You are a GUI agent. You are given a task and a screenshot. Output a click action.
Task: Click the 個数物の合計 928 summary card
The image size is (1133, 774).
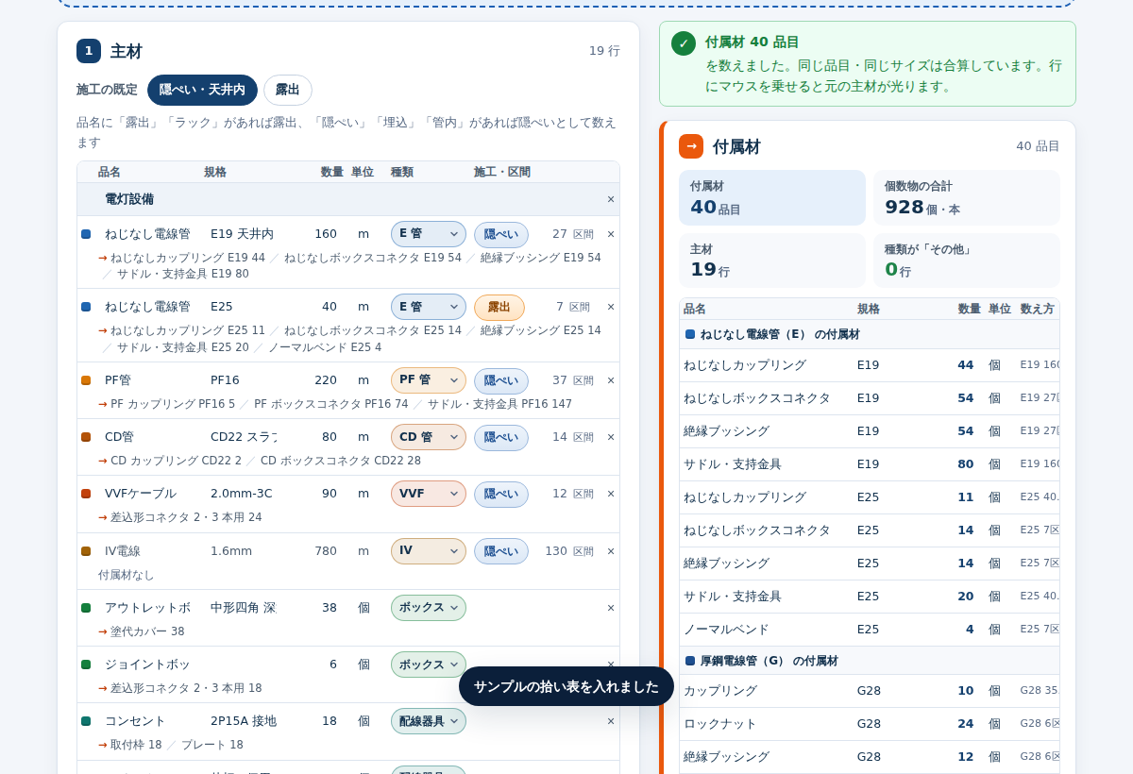point(967,198)
